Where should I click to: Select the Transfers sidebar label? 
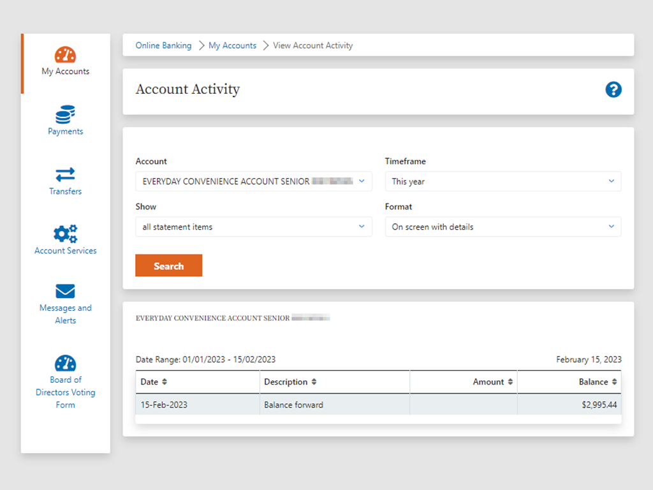pos(66,191)
